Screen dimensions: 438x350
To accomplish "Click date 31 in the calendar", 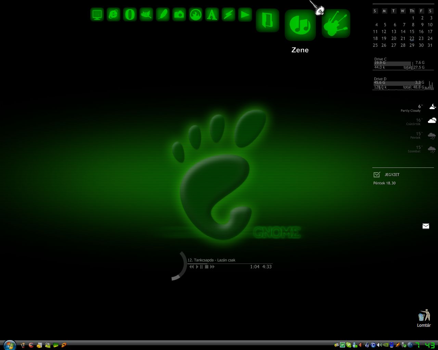I will [430, 45].
